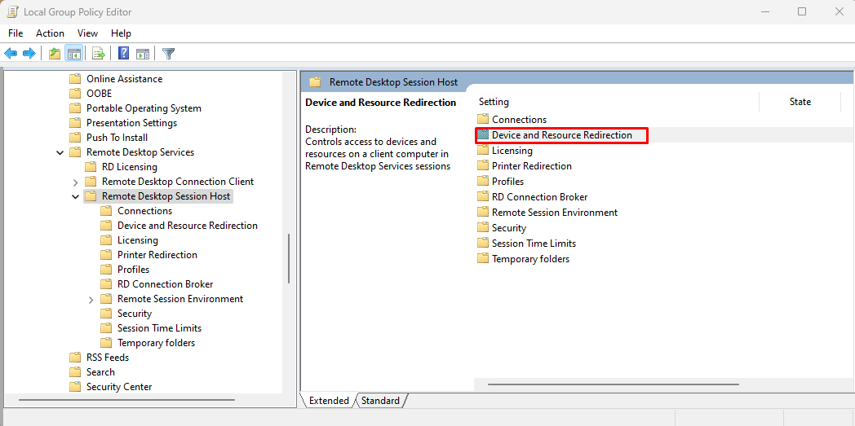The image size is (855, 426).
Task: Select Device and Resource Redirection in right list
Action: pos(561,135)
